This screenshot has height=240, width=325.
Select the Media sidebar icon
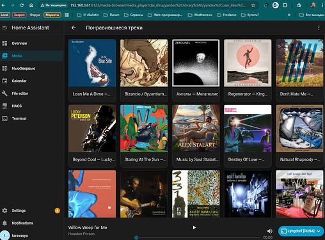coord(4,56)
